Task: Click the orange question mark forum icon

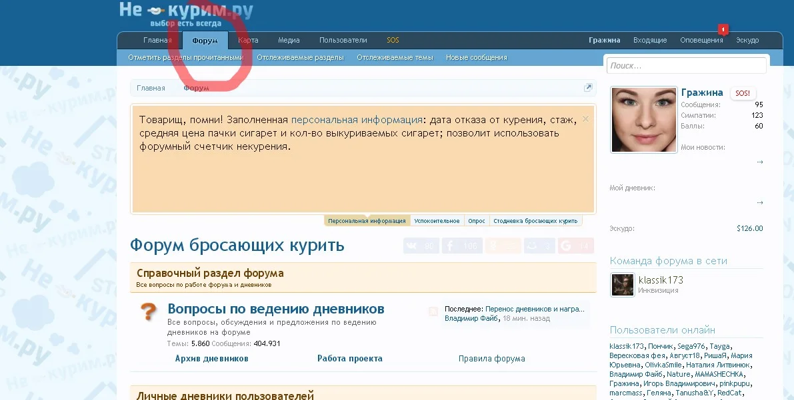Action: (149, 311)
